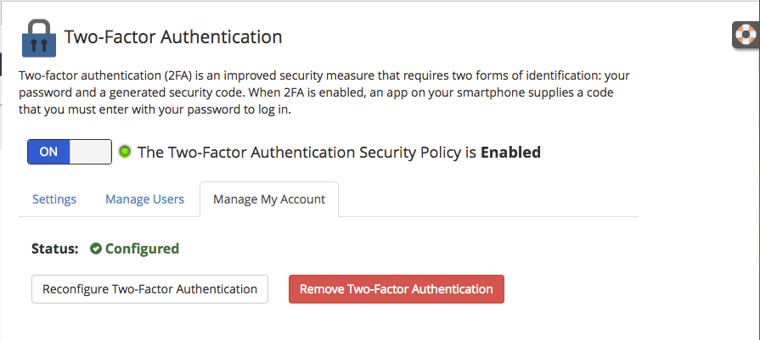
Task: Open the lifebuoy help icon
Action: click(x=746, y=35)
